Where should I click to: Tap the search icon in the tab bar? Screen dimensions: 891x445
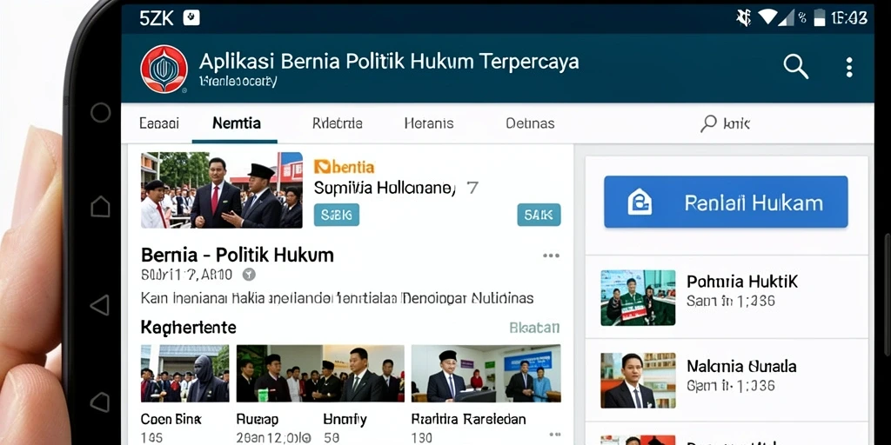pyautogui.click(x=708, y=123)
